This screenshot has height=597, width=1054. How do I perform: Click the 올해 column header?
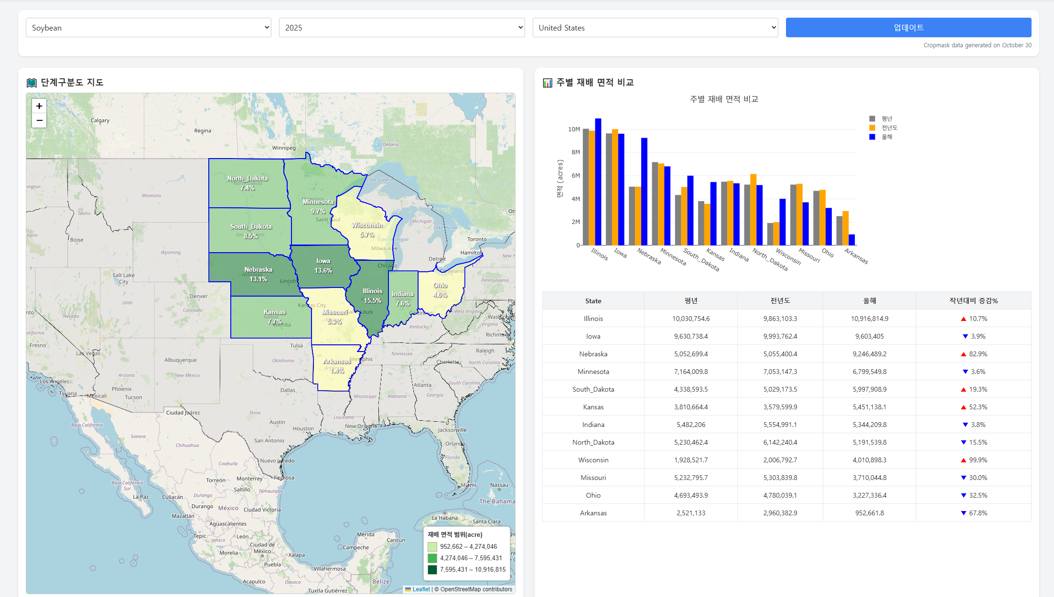[x=869, y=301]
